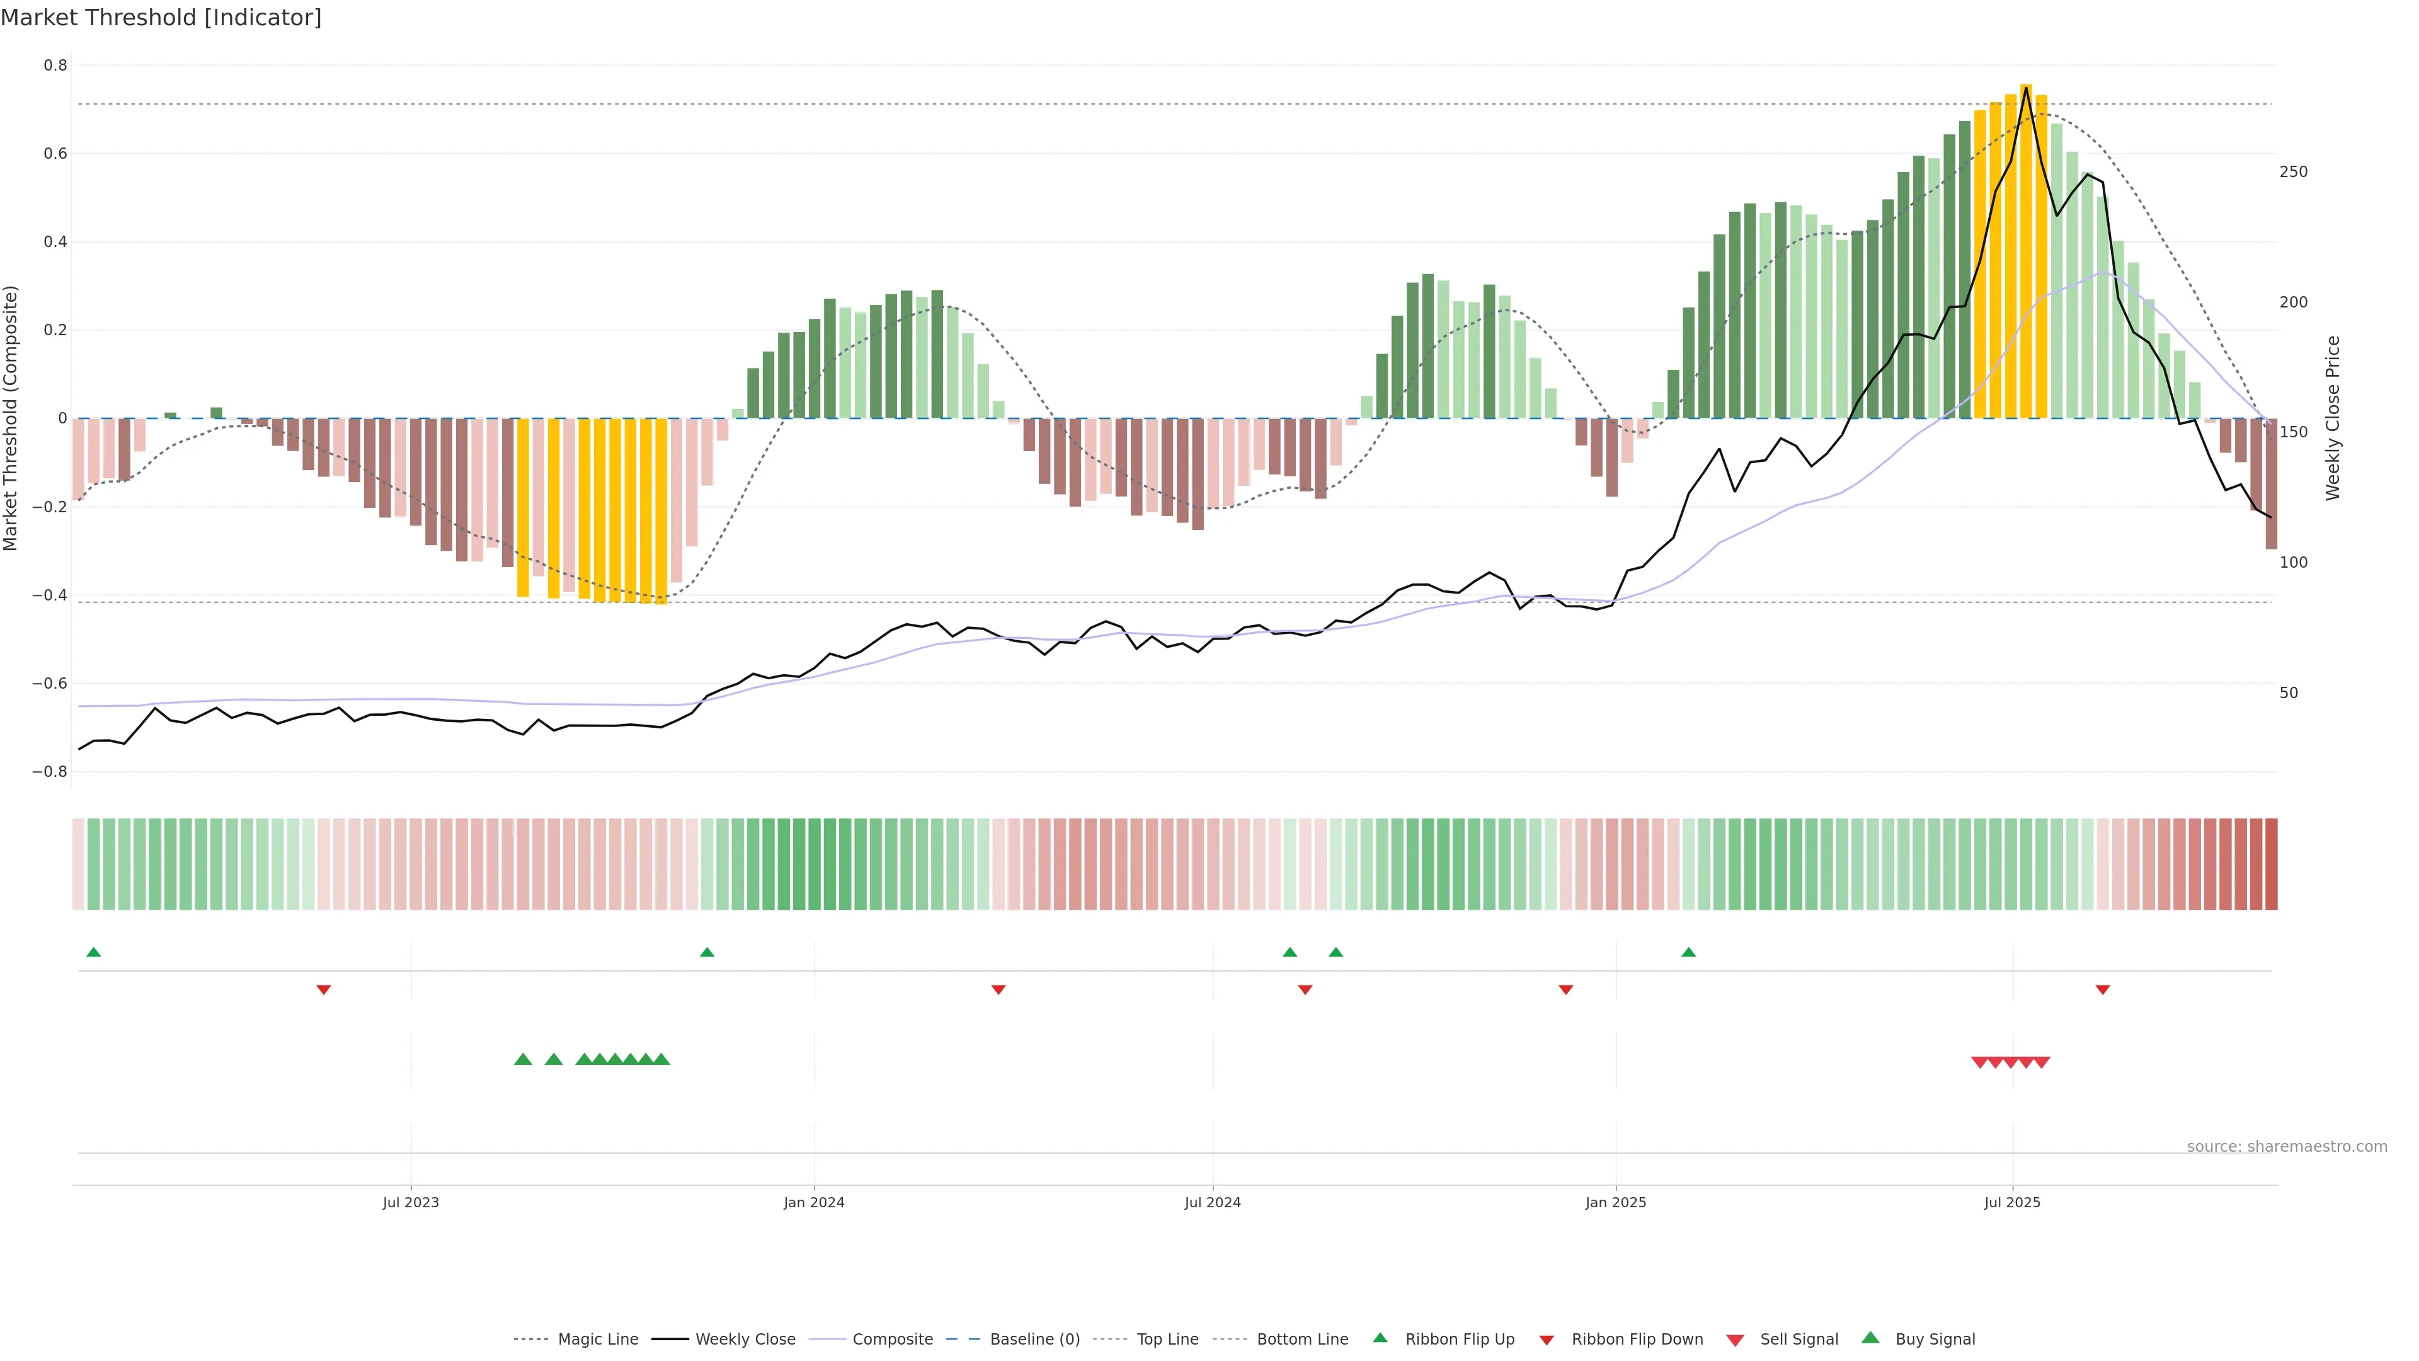
Task: Click the Jul 2024 x-axis label
Action: (x=1212, y=1202)
